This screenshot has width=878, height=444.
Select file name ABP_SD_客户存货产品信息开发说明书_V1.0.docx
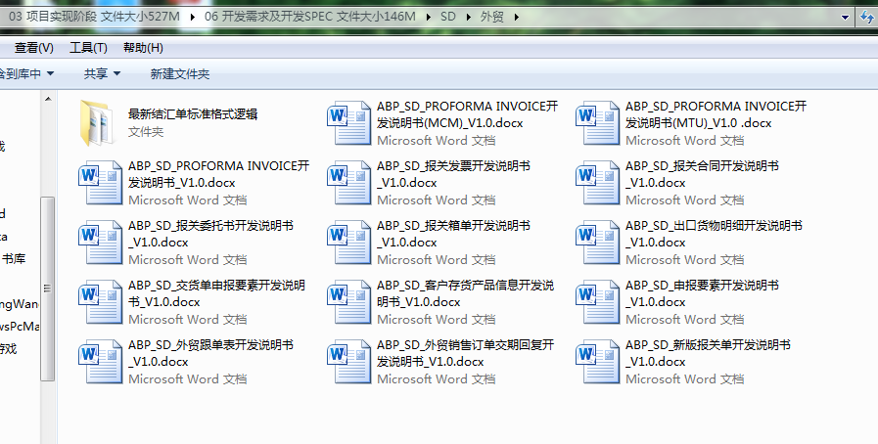465,293
